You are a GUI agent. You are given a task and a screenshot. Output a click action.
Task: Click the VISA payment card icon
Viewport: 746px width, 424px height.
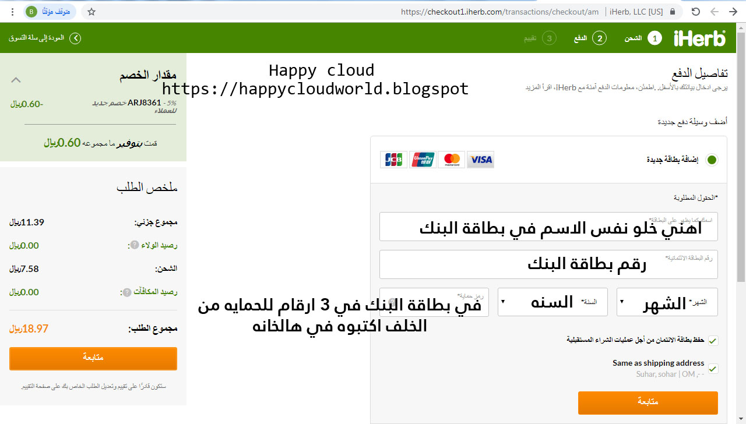coord(480,159)
